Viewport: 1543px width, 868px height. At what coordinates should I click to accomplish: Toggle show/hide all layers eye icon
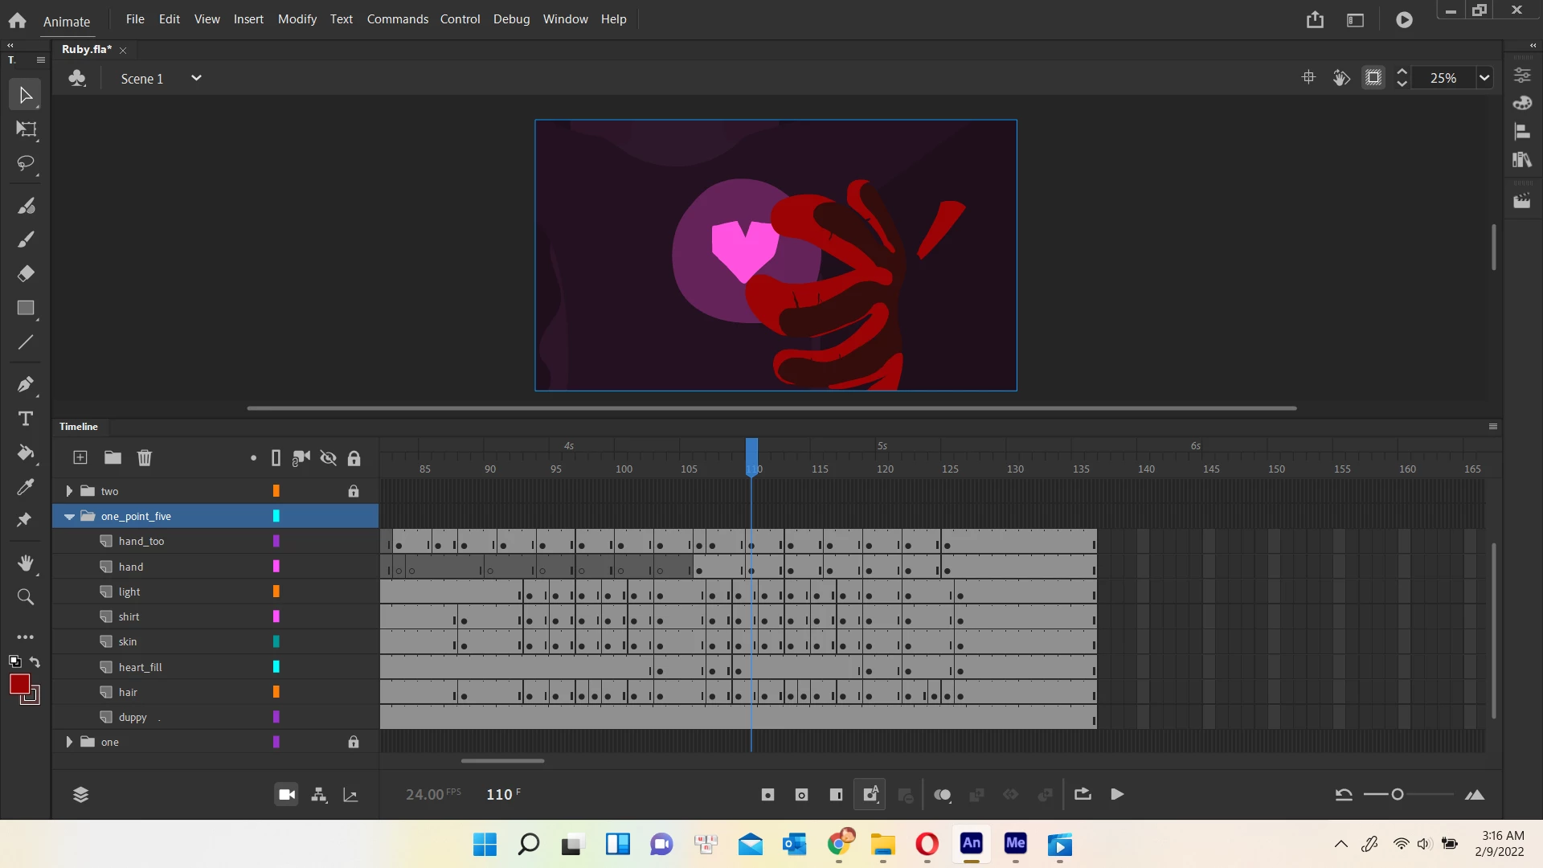click(328, 458)
